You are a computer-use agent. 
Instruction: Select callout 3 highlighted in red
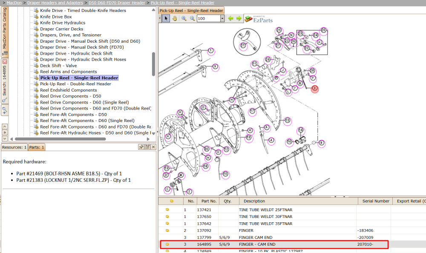click(x=315, y=88)
